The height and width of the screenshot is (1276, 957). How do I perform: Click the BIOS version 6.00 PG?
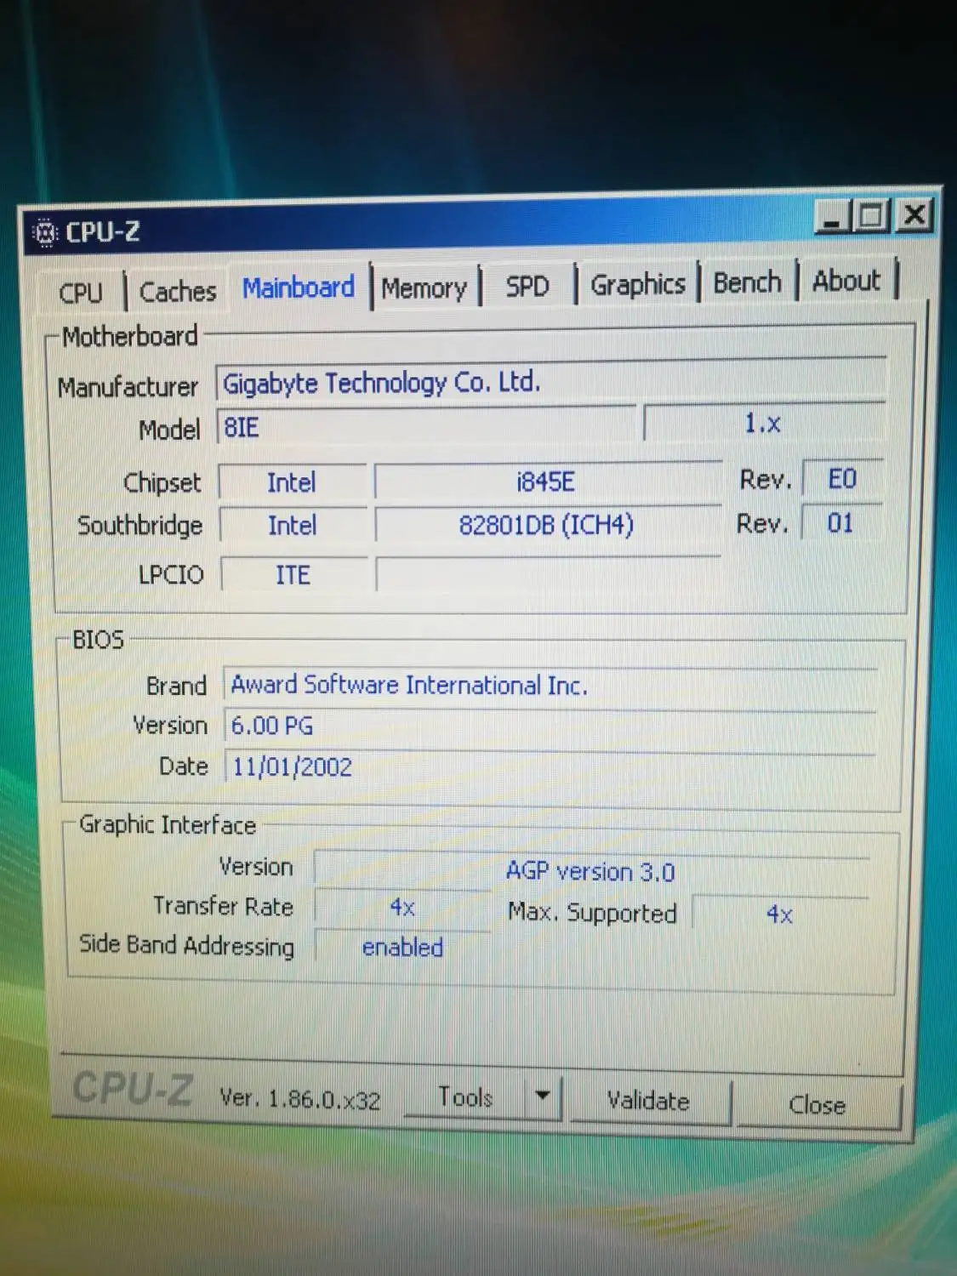(550, 726)
